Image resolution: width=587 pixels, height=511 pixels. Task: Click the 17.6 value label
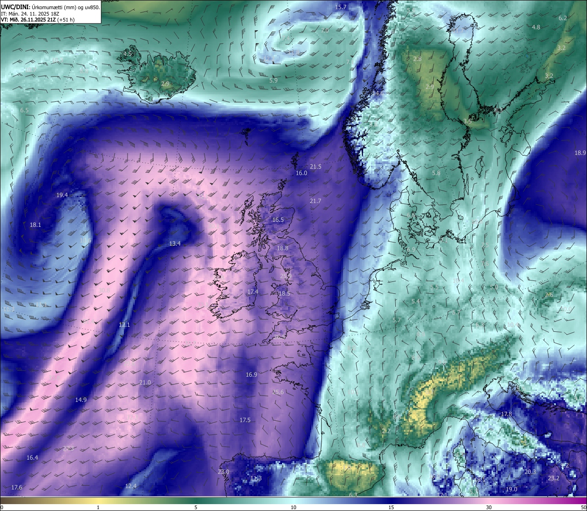tap(17, 487)
